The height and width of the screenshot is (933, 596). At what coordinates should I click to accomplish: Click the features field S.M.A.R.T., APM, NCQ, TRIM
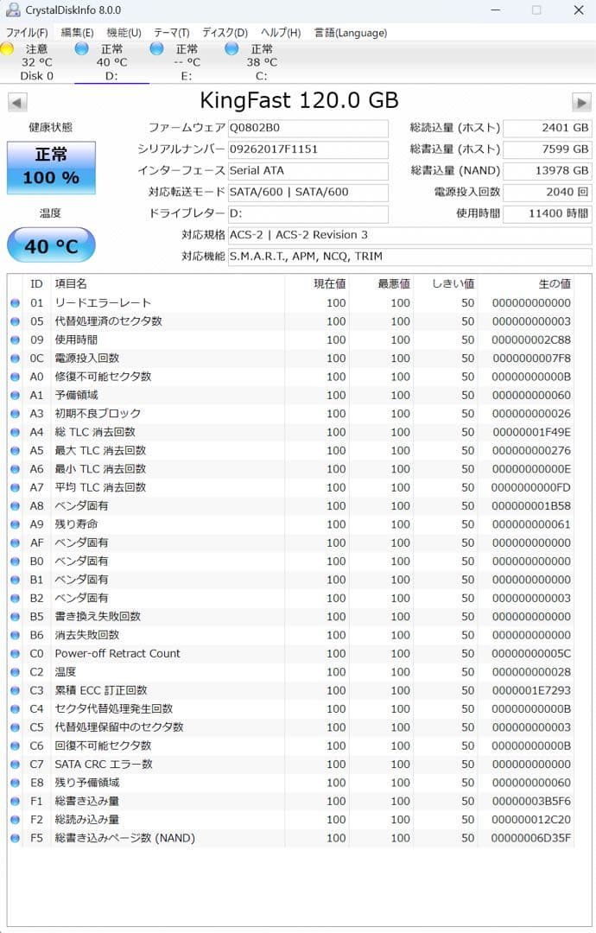[409, 257]
